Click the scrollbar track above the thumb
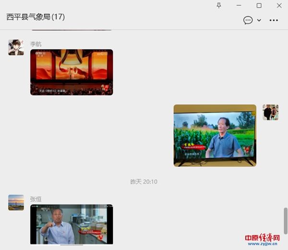 pyautogui.click(x=285, y=120)
